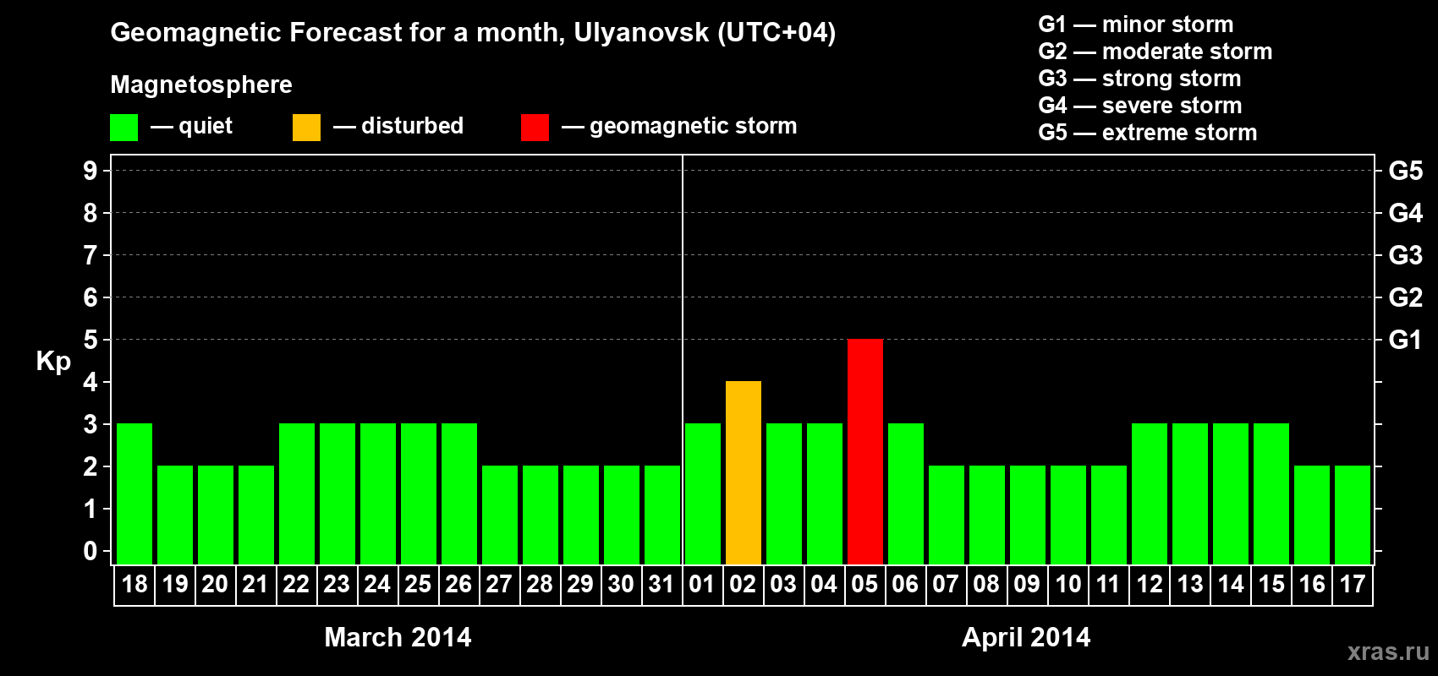Click the date cell 28 on the axis
Viewport: 1438px width, 676px height.
click(540, 585)
